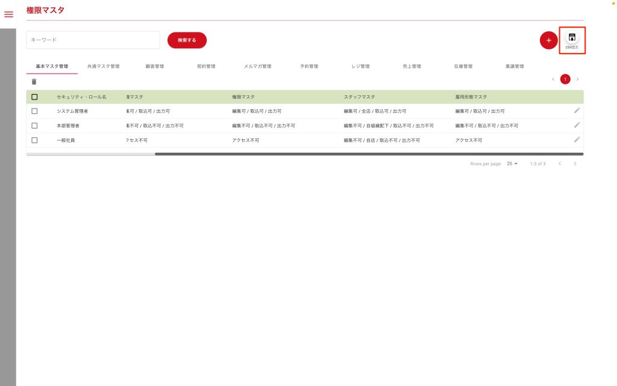
Task: Select the 一般社員 row checkbox
Action: point(34,140)
